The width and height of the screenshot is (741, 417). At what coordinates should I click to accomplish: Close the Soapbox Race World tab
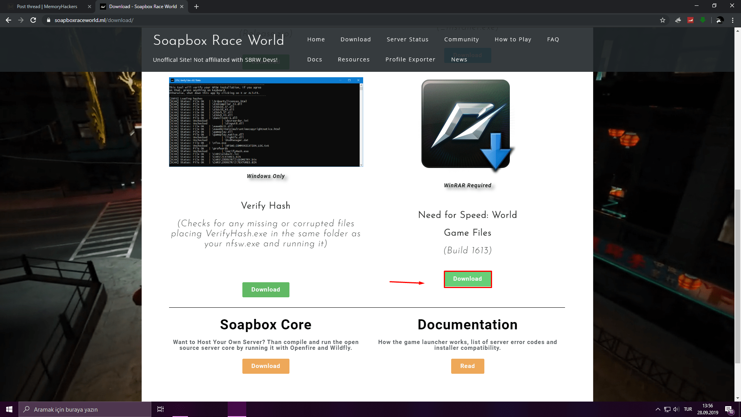point(182,7)
